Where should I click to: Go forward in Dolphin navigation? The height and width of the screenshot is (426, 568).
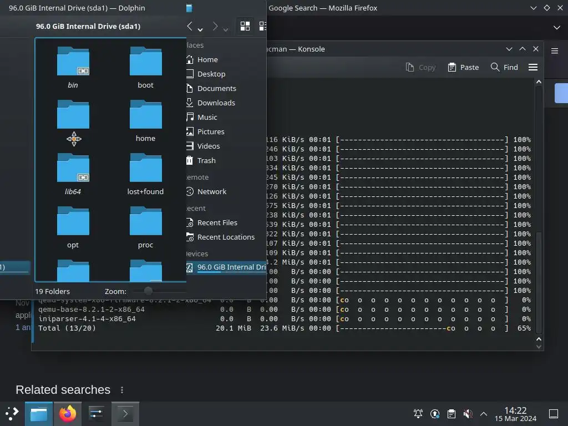tap(215, 26)
